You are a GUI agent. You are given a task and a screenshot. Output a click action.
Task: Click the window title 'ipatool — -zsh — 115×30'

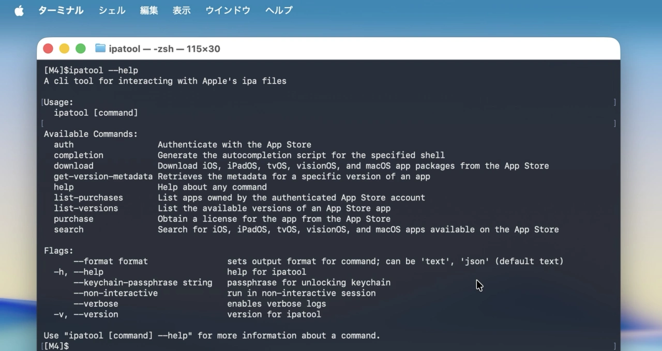click(164, 49)
